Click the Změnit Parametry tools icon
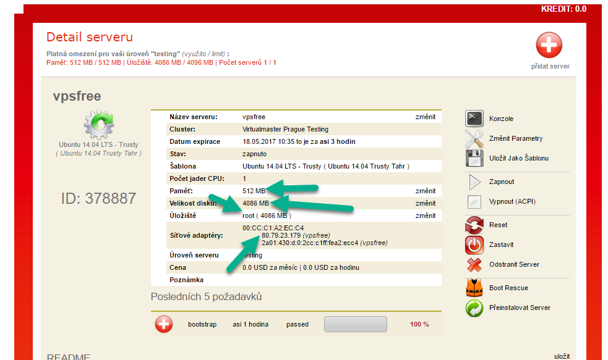This screenshot has height=360, width=608. [x=474, y=138]
